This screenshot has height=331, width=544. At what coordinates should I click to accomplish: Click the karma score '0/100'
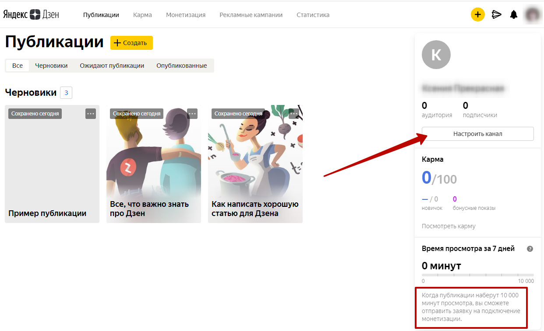click(x=439, y=178)
